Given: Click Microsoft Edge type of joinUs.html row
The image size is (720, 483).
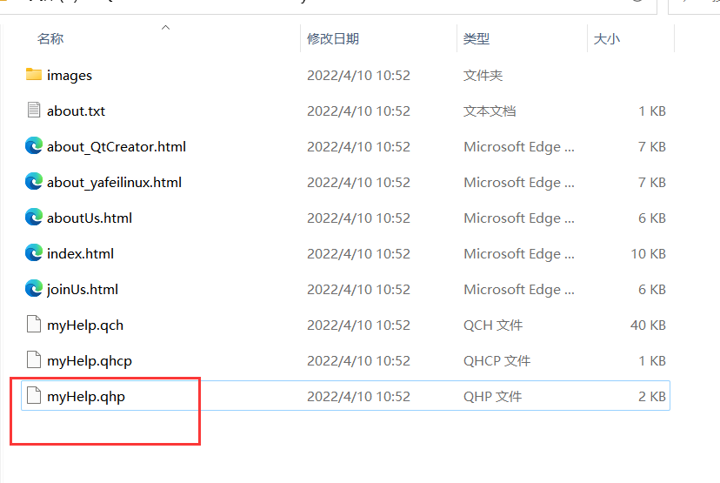Looking at the screenshot, I should 519,290.
